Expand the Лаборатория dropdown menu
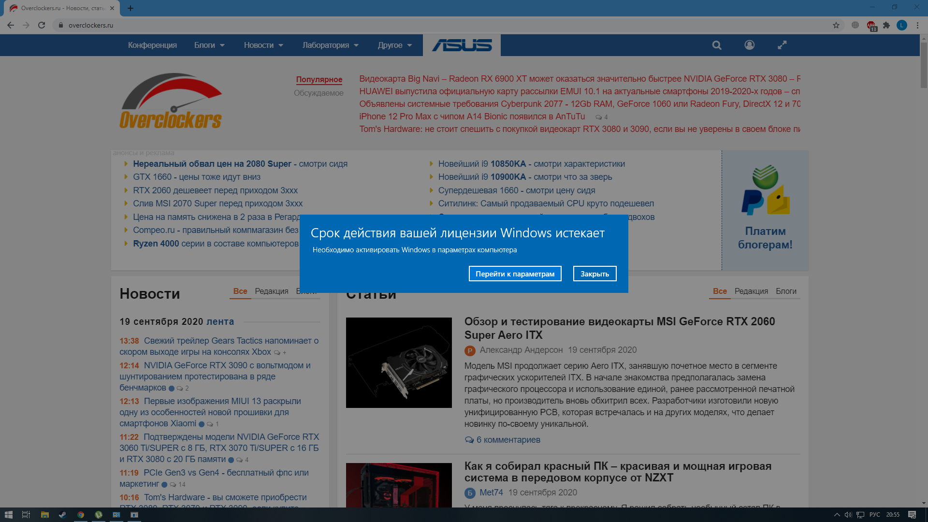 331,45
